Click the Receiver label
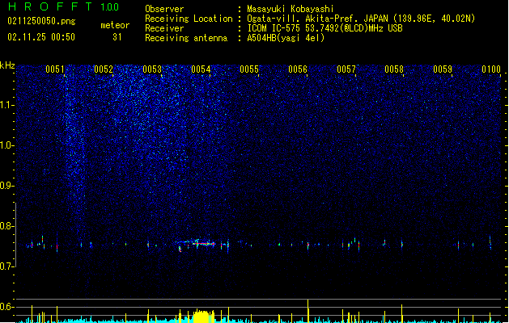Viewport: 509px width, 323px height. tap(164, 28)
